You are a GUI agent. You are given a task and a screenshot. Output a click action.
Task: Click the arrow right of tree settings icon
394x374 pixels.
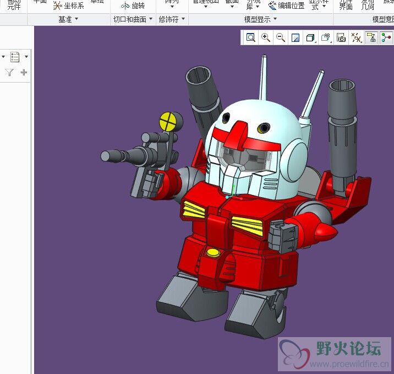tap(26, 57)
